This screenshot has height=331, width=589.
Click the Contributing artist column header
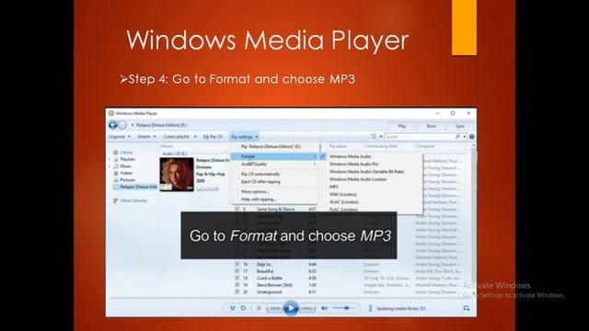coord(380,146)
